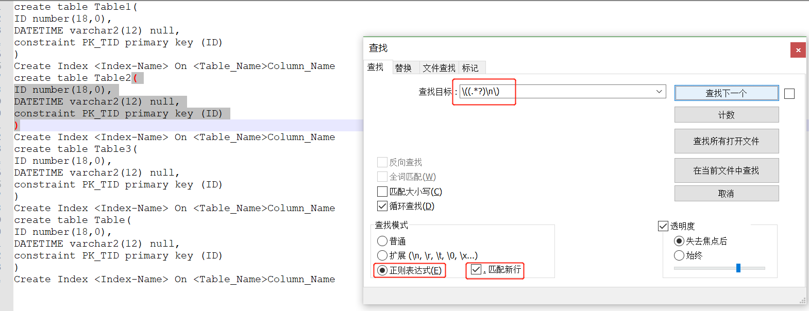Click the line 'create table Table3('
Viewport: 809px width, 311px height.
(x=76, y=149)
